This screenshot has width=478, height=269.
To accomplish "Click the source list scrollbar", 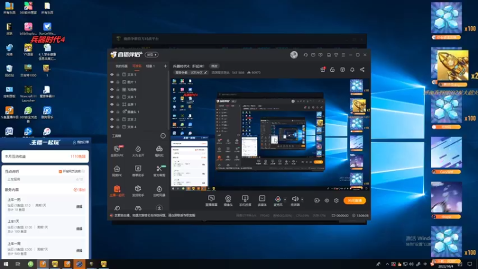I will pos(168,100).
